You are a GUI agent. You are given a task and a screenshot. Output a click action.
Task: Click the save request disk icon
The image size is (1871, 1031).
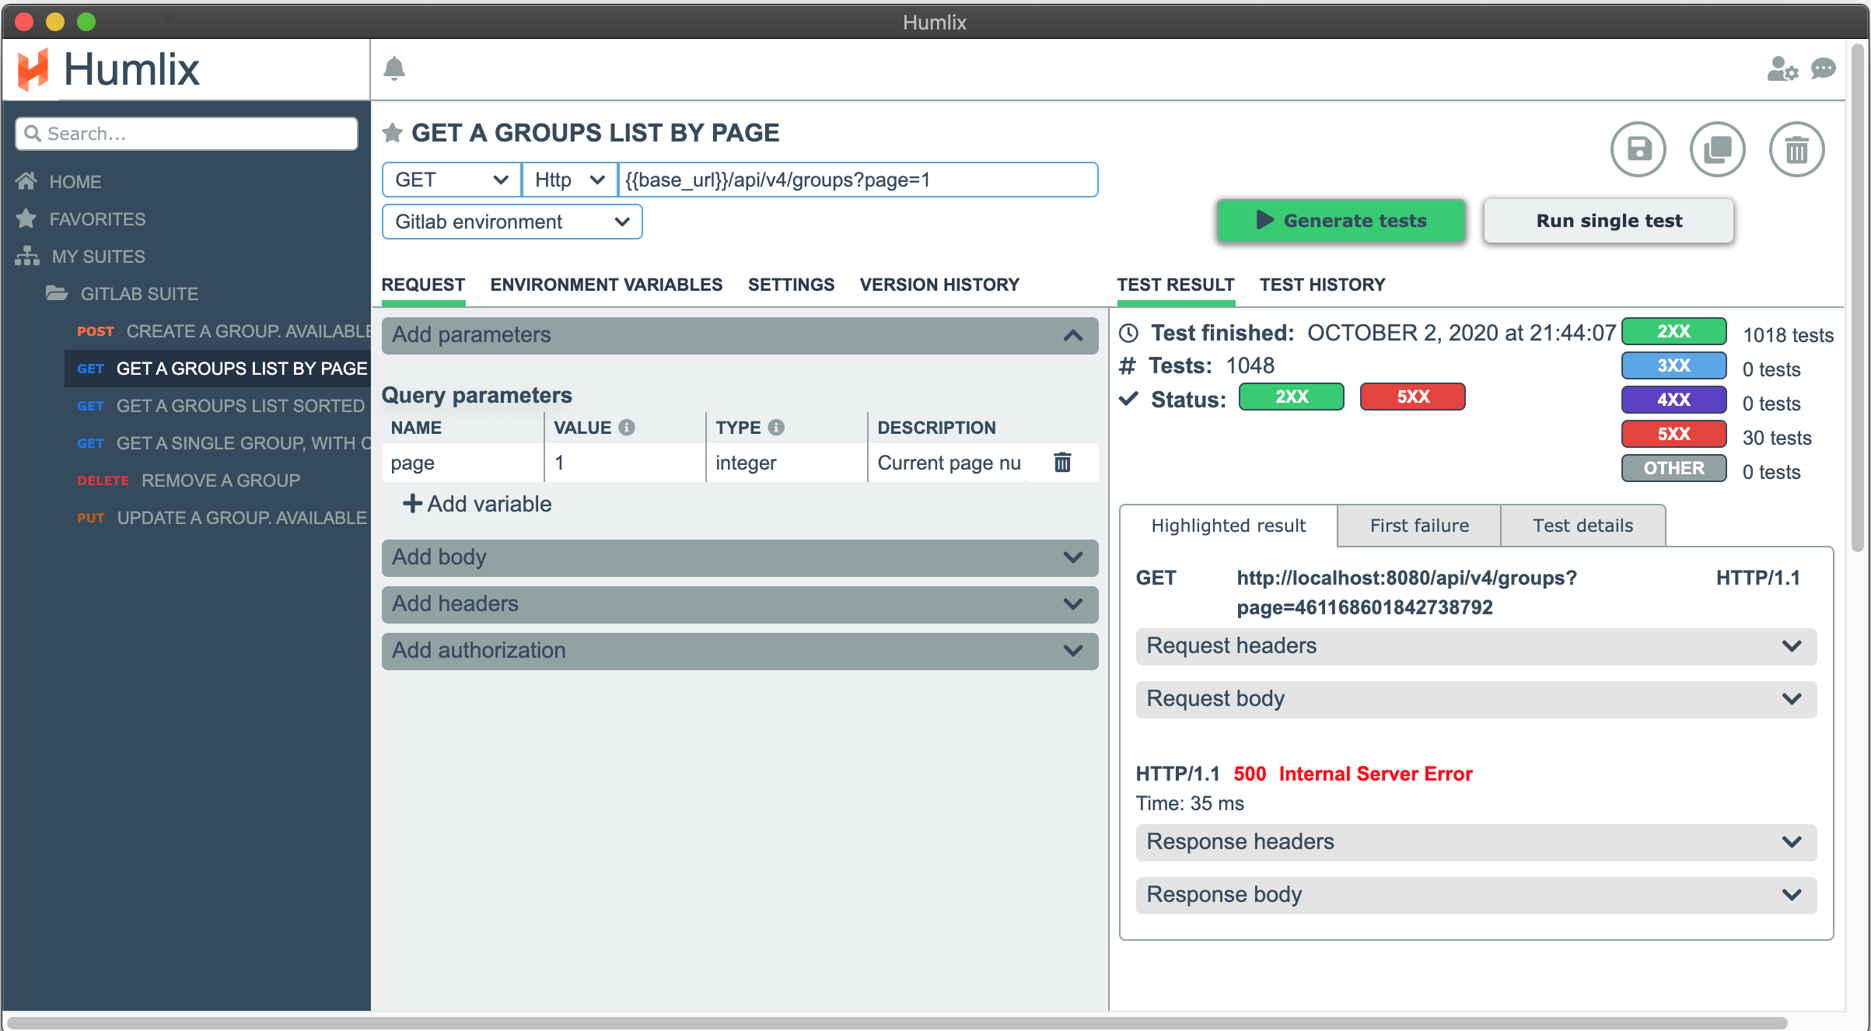(1638, 149)
